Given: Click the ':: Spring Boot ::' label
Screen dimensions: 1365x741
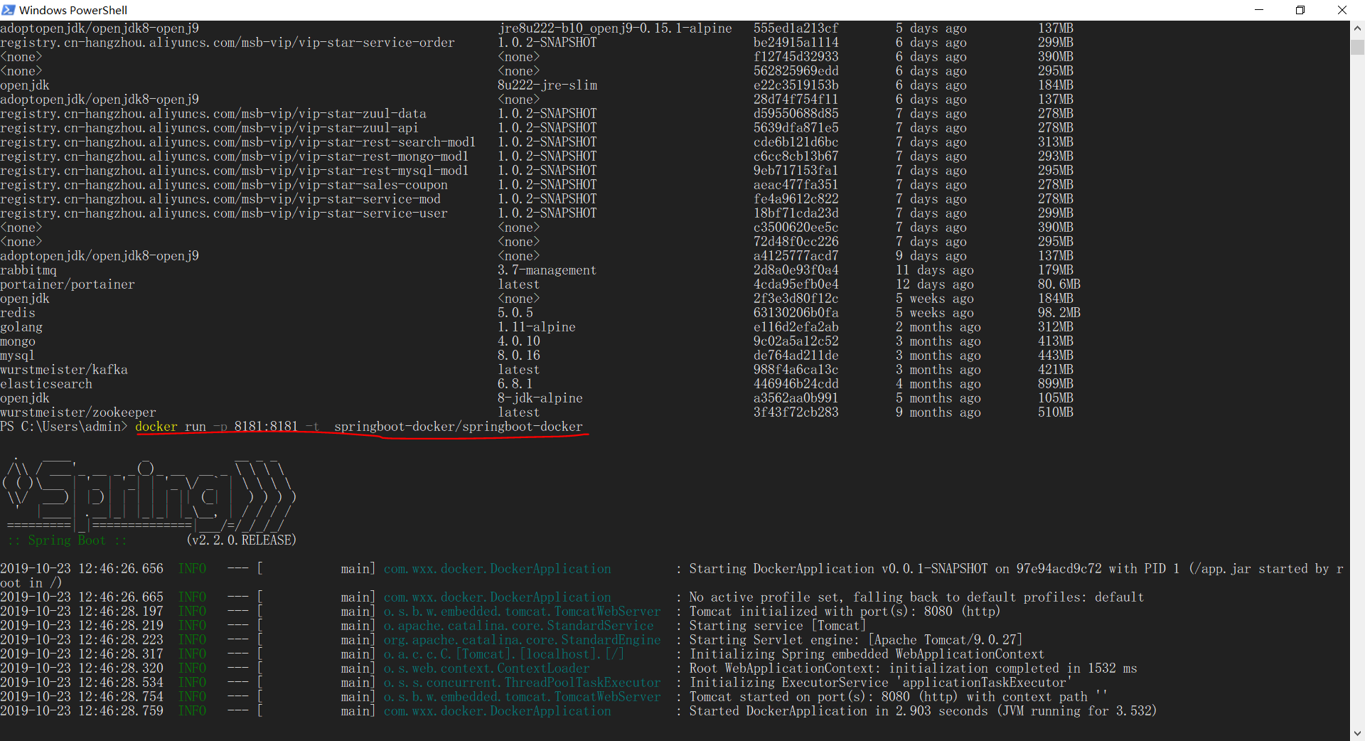Looking at the screenshot, I should click(68, 540).
